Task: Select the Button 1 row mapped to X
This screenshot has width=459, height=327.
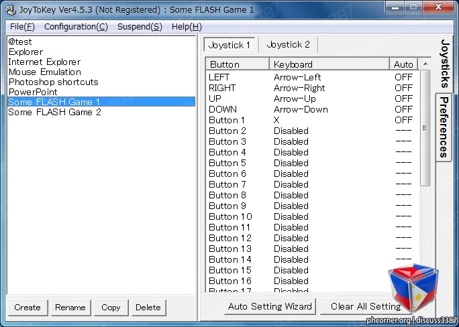Action: 312,120
